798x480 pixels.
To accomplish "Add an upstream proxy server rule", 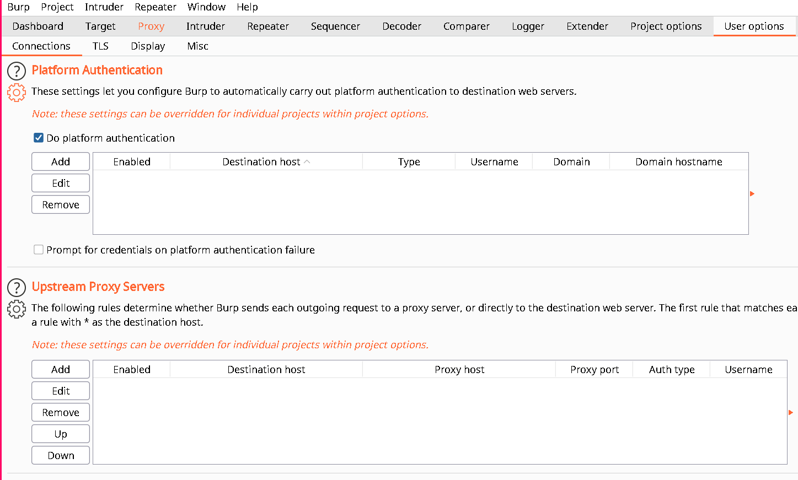I will tap(61, 369).
